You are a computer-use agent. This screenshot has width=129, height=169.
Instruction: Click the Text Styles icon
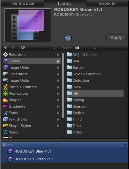coord(5,119)
